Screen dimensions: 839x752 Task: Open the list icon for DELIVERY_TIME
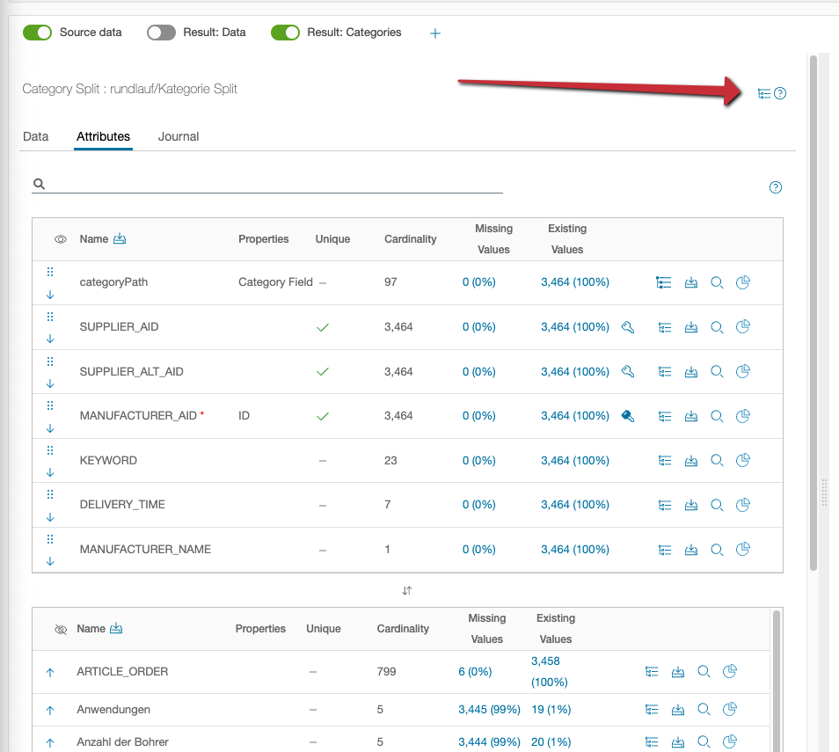pyautogui.click(x=665, y=505)
